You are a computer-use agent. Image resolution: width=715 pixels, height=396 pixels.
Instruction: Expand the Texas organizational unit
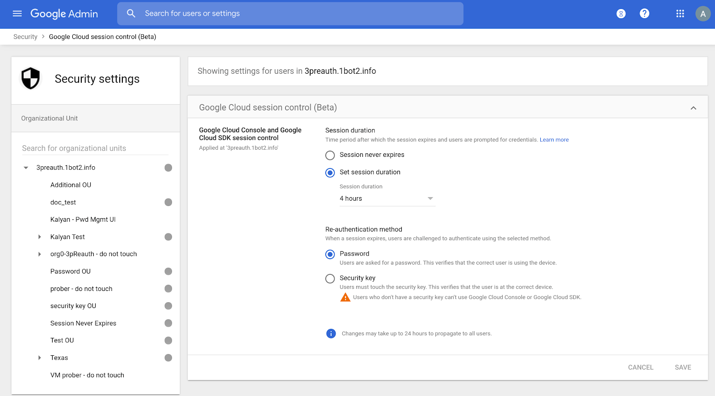click(40, 358)
